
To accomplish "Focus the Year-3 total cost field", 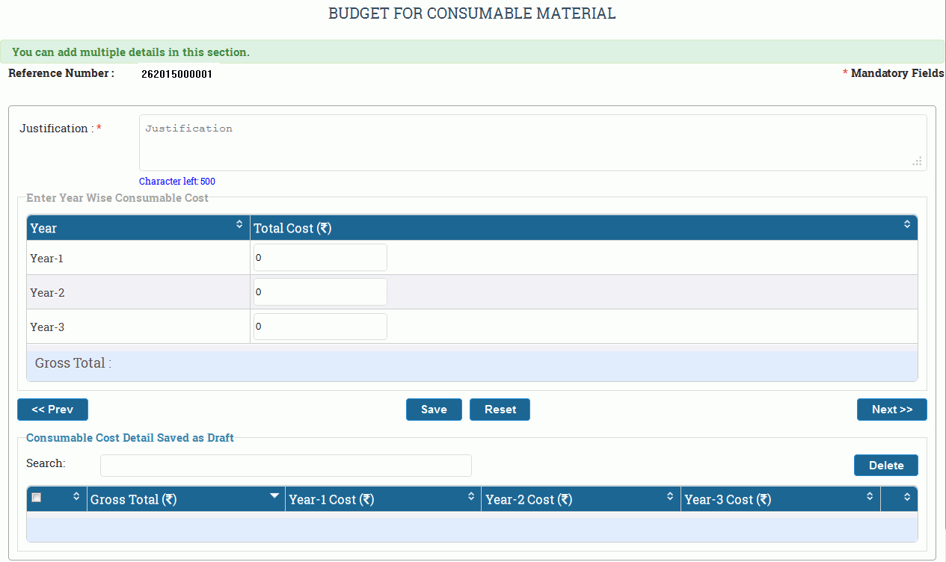I will [x=320, y=327].
